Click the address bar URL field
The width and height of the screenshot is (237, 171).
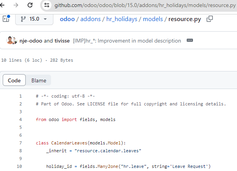pos(145,5)
